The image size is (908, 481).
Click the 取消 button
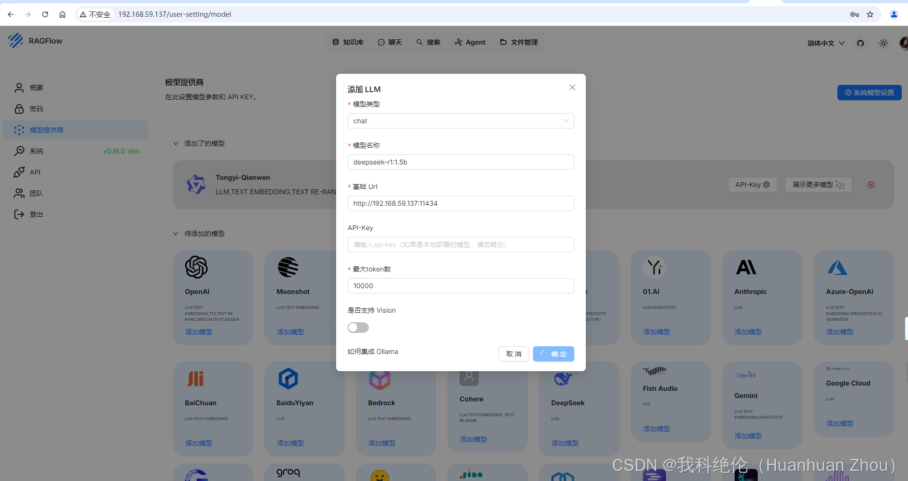pos(514,354)
